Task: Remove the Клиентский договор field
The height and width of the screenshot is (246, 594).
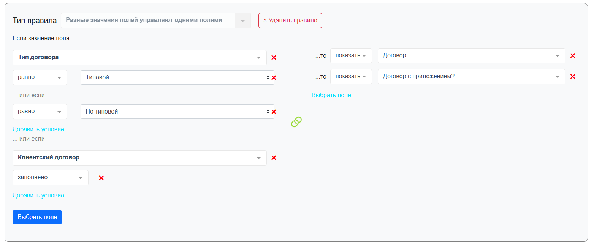Action: (274, 158)
